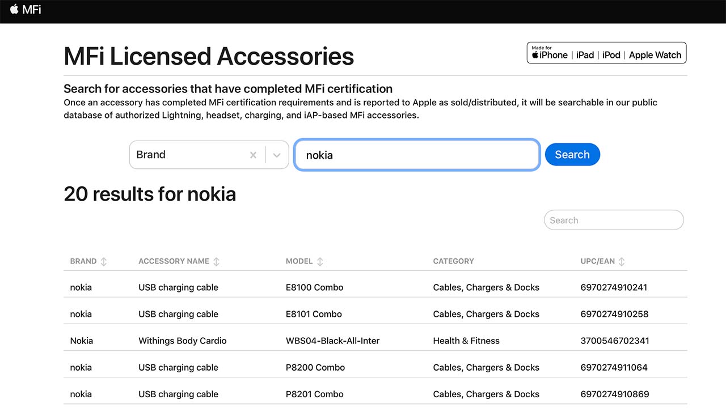
Task: Clear the Brand filter selection
Action: pyautogui.click(x=254, y=155)
